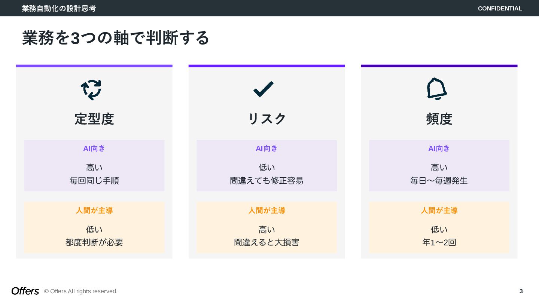Click the circular arrows refresh icon

pos(91,90)
